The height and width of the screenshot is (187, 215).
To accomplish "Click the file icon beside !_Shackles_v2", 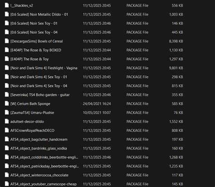I will click(x=7, y=5).
